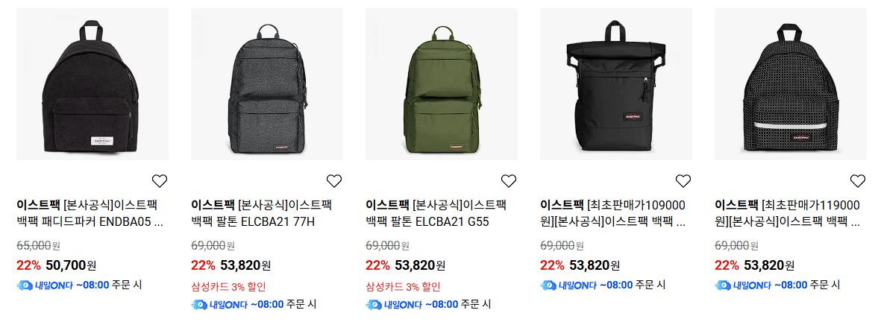Add the 최초판매가119000원 backpack to wishlist

[858, 180]
